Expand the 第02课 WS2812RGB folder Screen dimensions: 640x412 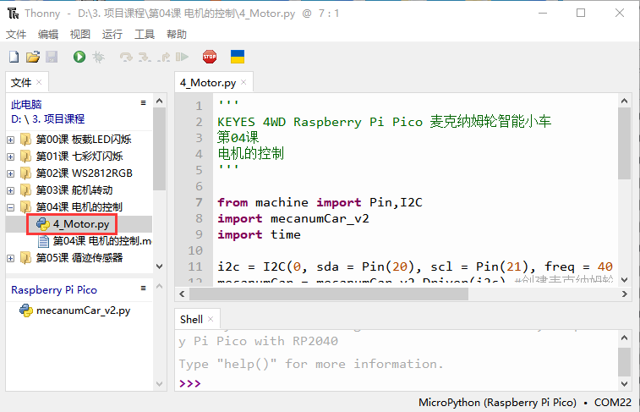point(11,174)
